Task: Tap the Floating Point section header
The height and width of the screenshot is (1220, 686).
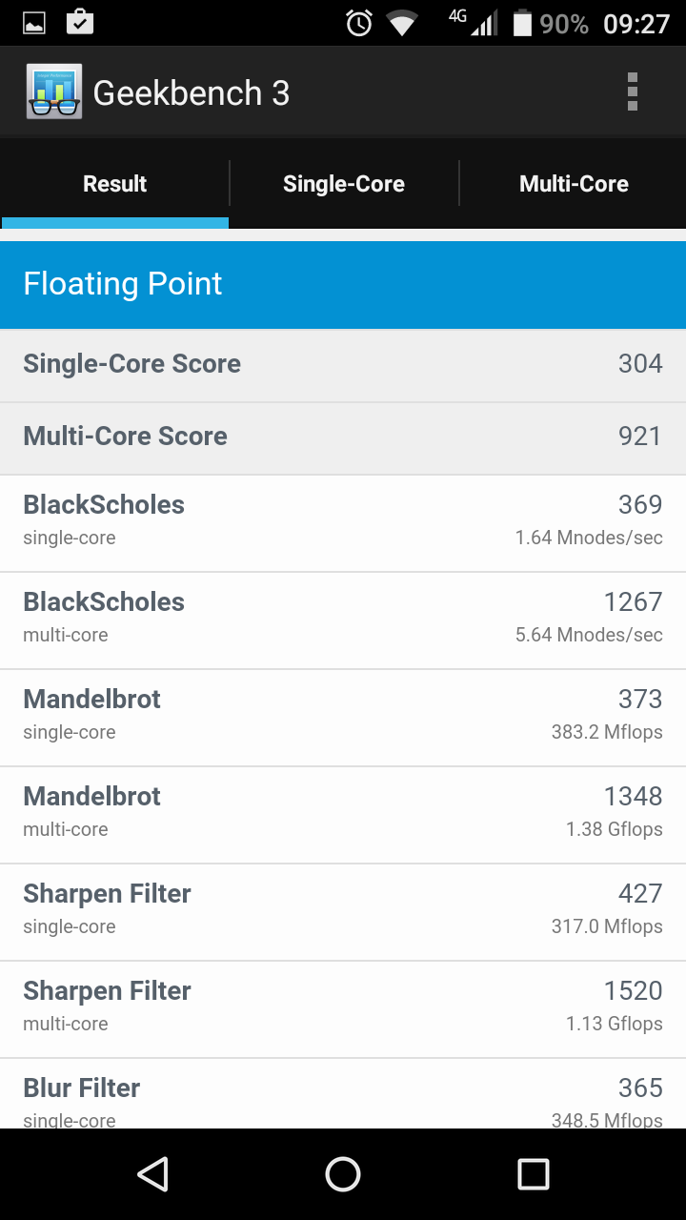Action: (343, 284)
